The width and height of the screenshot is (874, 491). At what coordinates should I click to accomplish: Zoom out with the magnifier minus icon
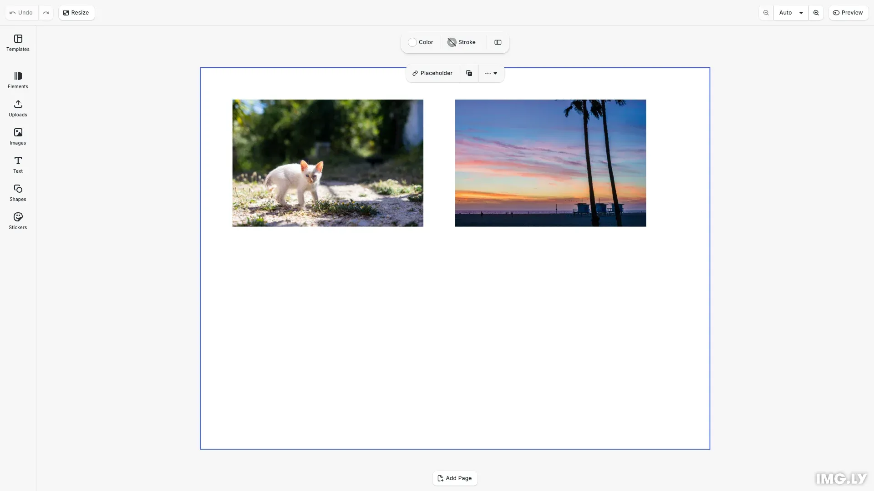tap(766, 12)
